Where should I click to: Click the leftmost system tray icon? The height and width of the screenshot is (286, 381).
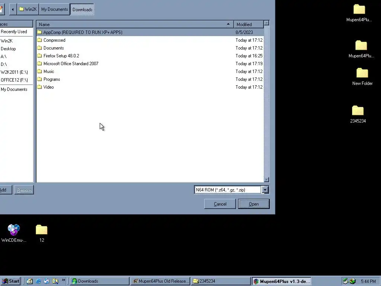click(x=346, y=282)
